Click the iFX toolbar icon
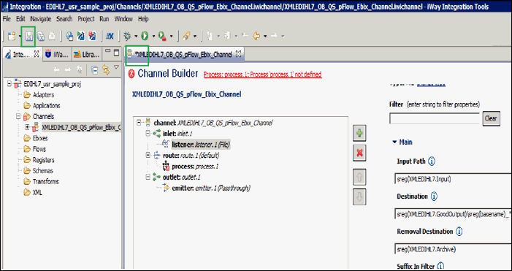 point(110,37)
